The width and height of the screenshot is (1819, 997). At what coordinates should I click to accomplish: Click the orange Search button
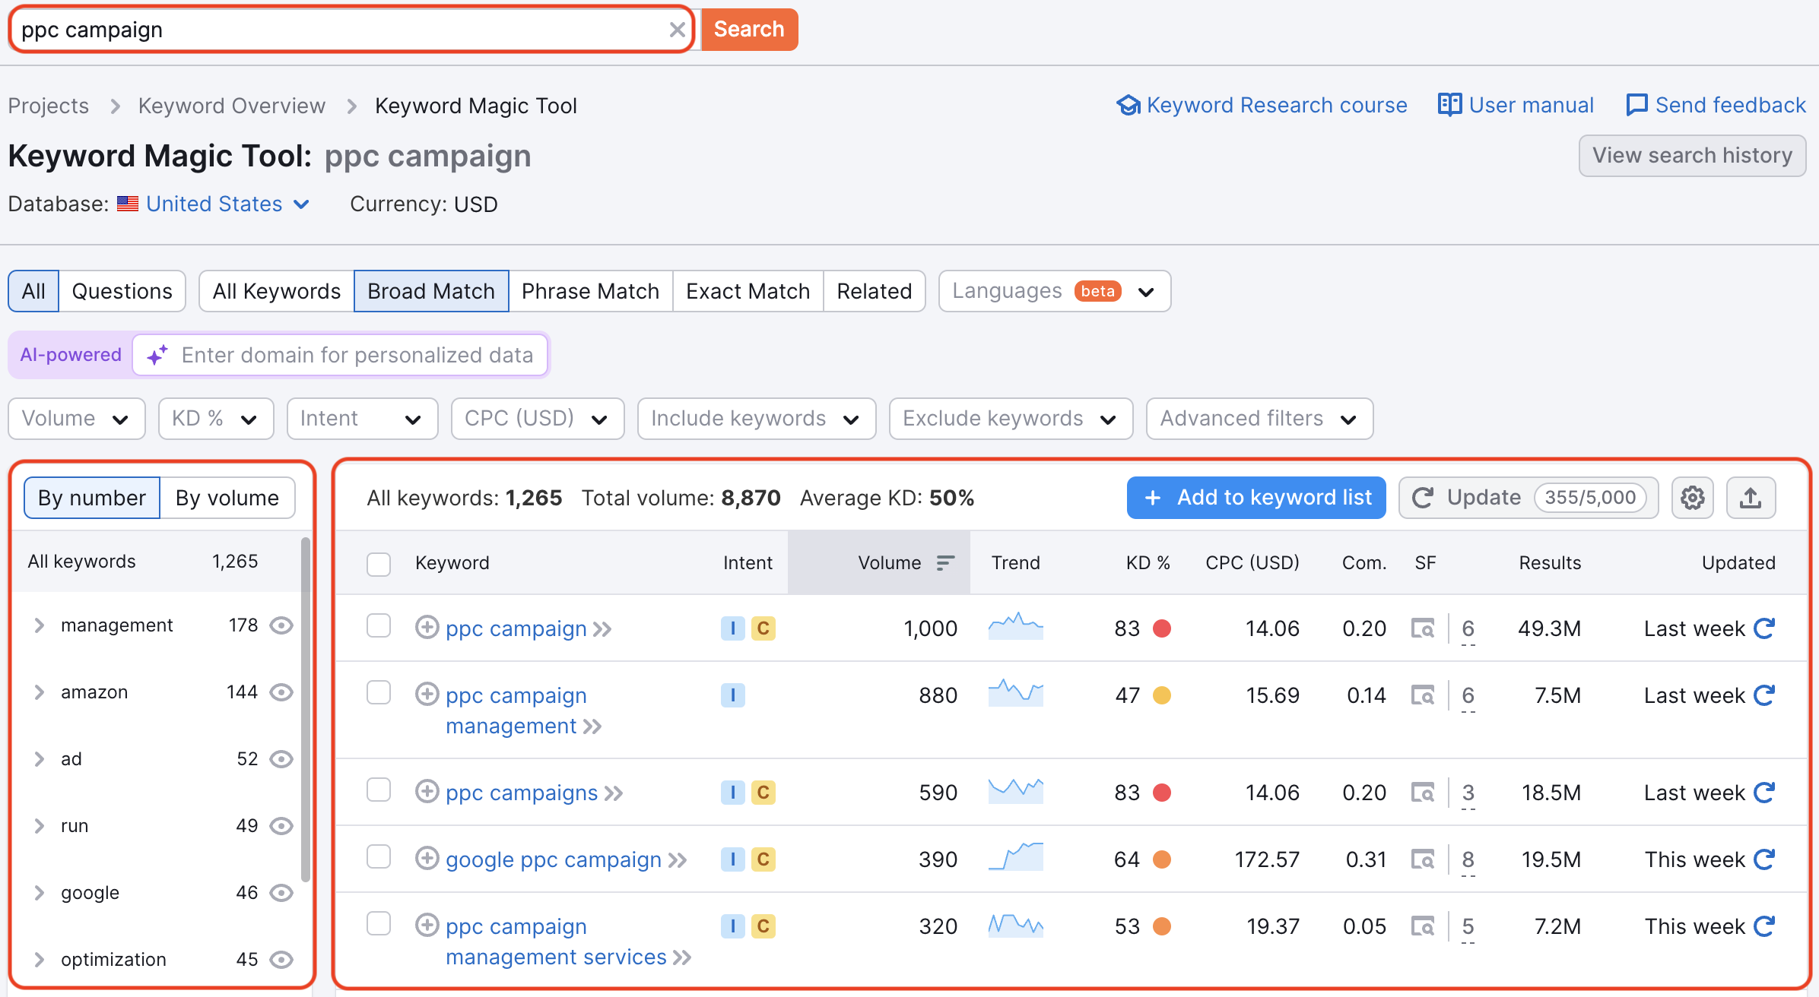tap(749, 30)
